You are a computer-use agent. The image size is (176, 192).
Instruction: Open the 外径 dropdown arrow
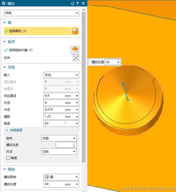pos(77,103)
